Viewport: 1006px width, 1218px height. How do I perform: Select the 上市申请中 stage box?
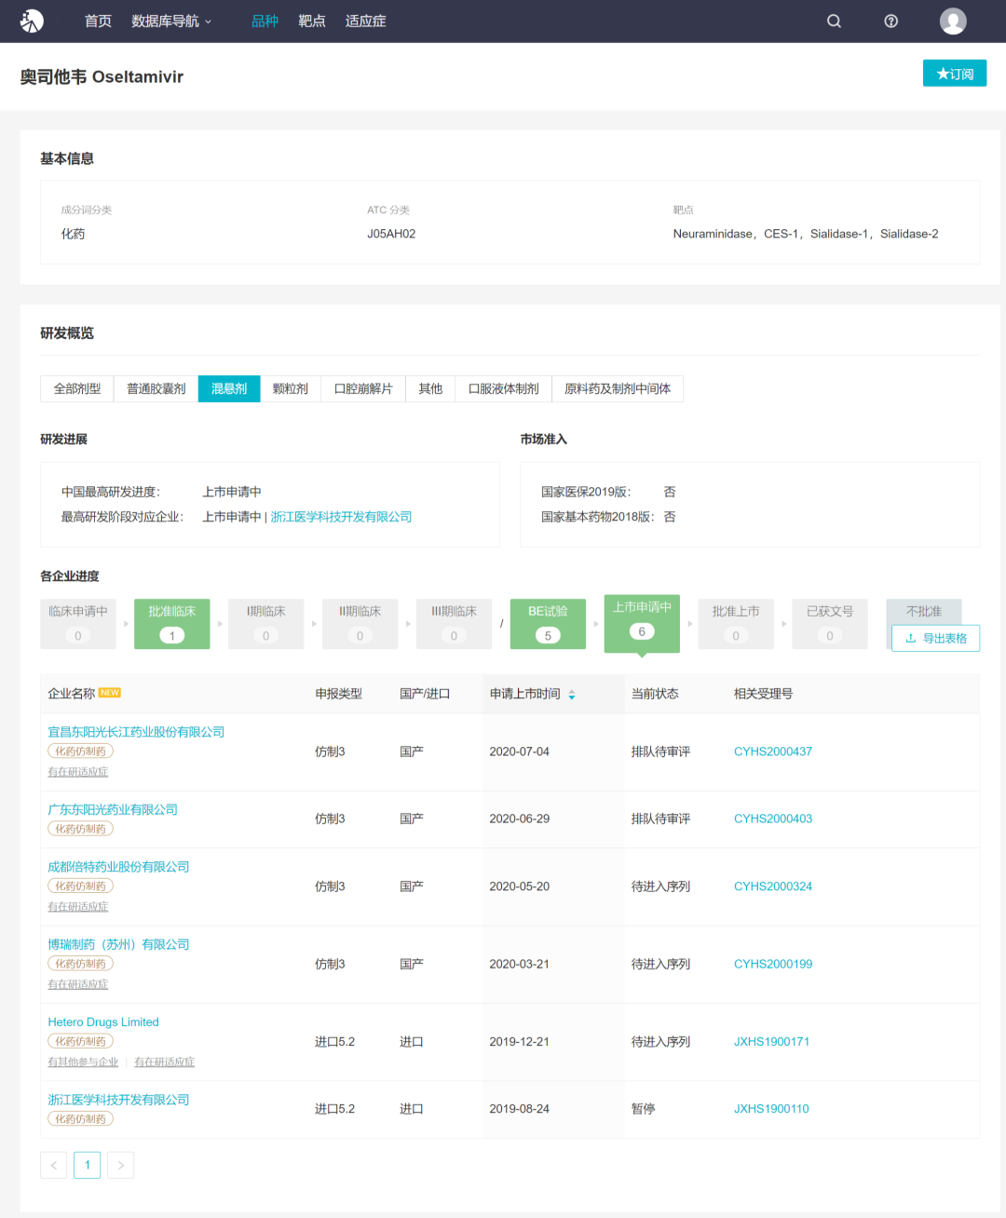(x=642, y=623)
